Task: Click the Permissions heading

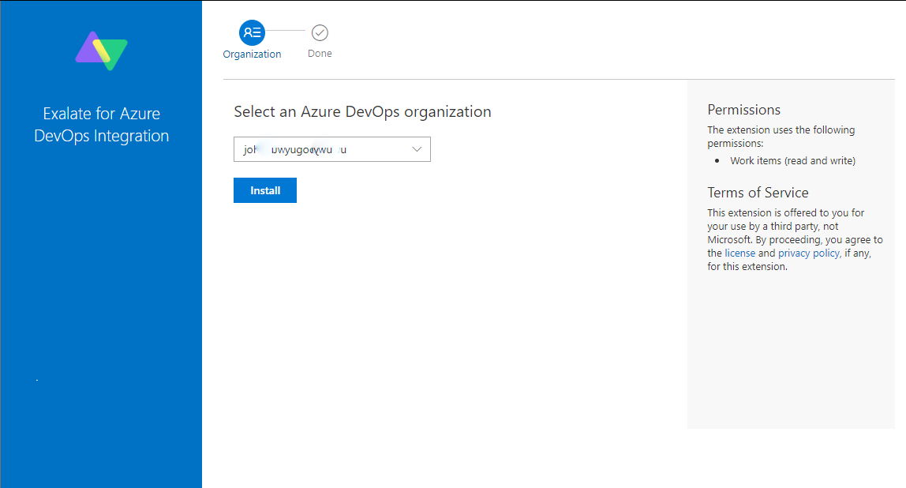Action: (x=743, y=110)
